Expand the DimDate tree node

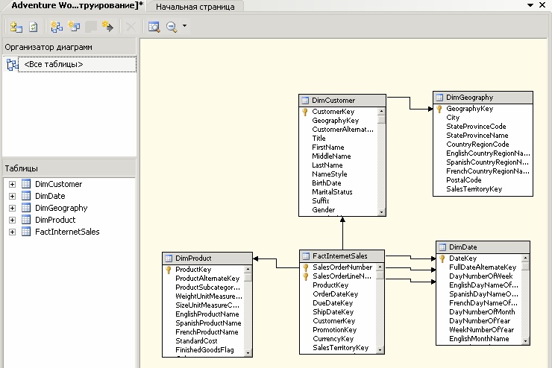(x=13, y=196)
